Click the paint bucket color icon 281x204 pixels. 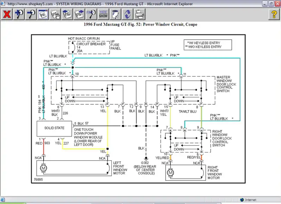[x=115, y=14]
